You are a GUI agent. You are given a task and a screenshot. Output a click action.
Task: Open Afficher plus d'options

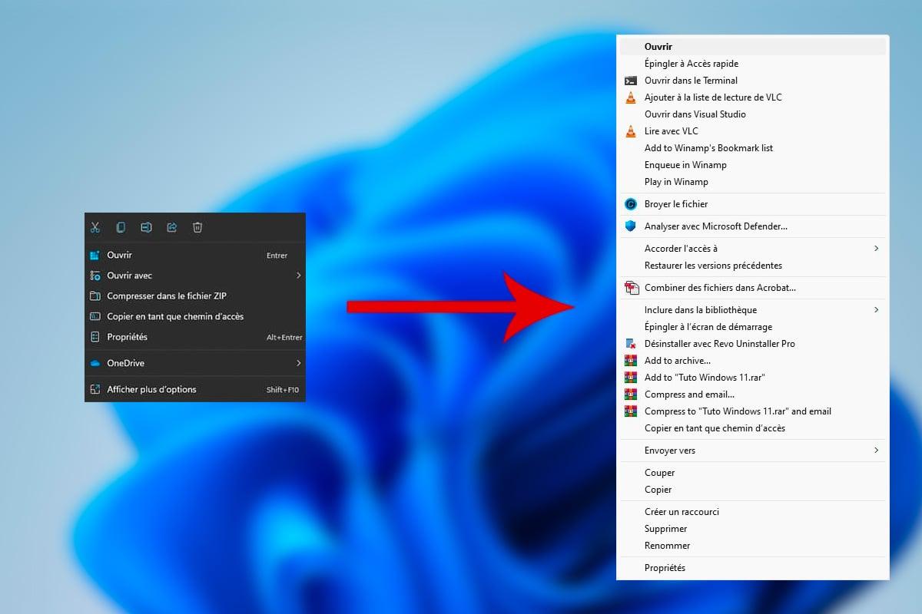coord(153,389)
